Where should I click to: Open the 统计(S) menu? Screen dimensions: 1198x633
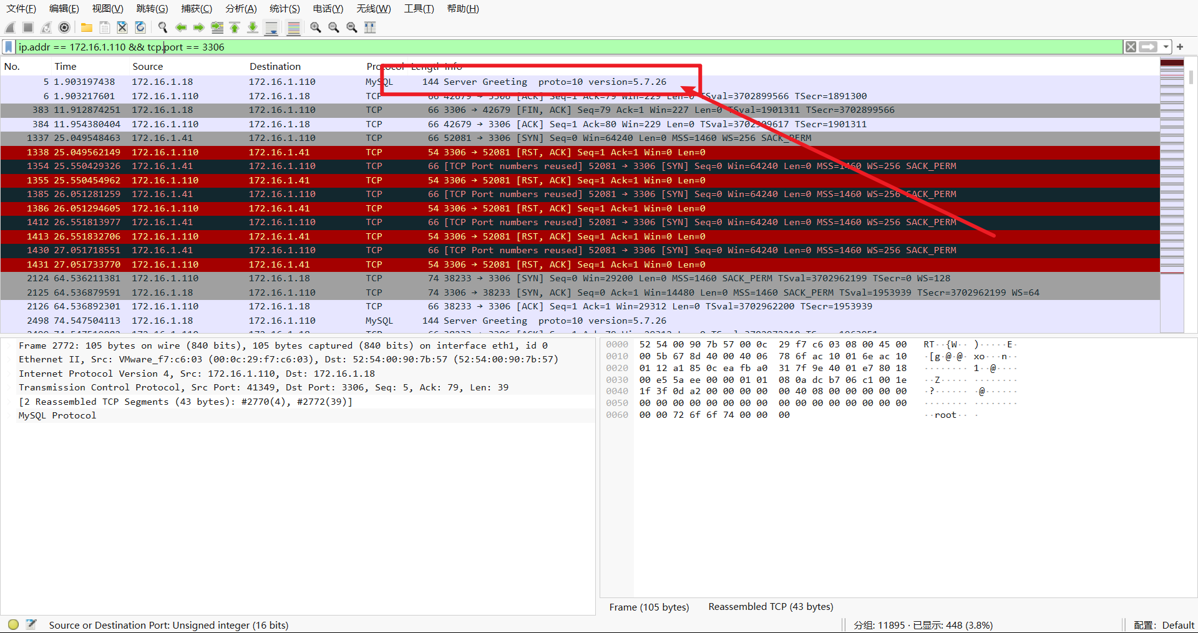click(285, 9)
